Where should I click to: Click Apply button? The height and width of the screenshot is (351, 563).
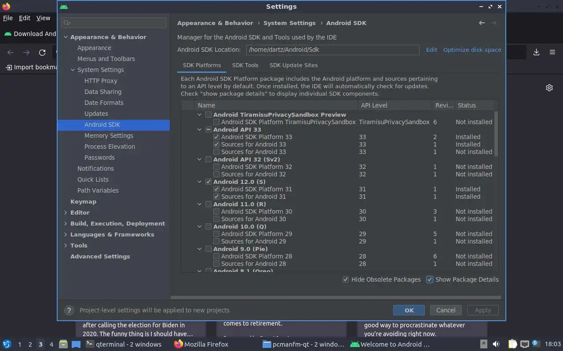pyautogui.click(x=483, y=310)
